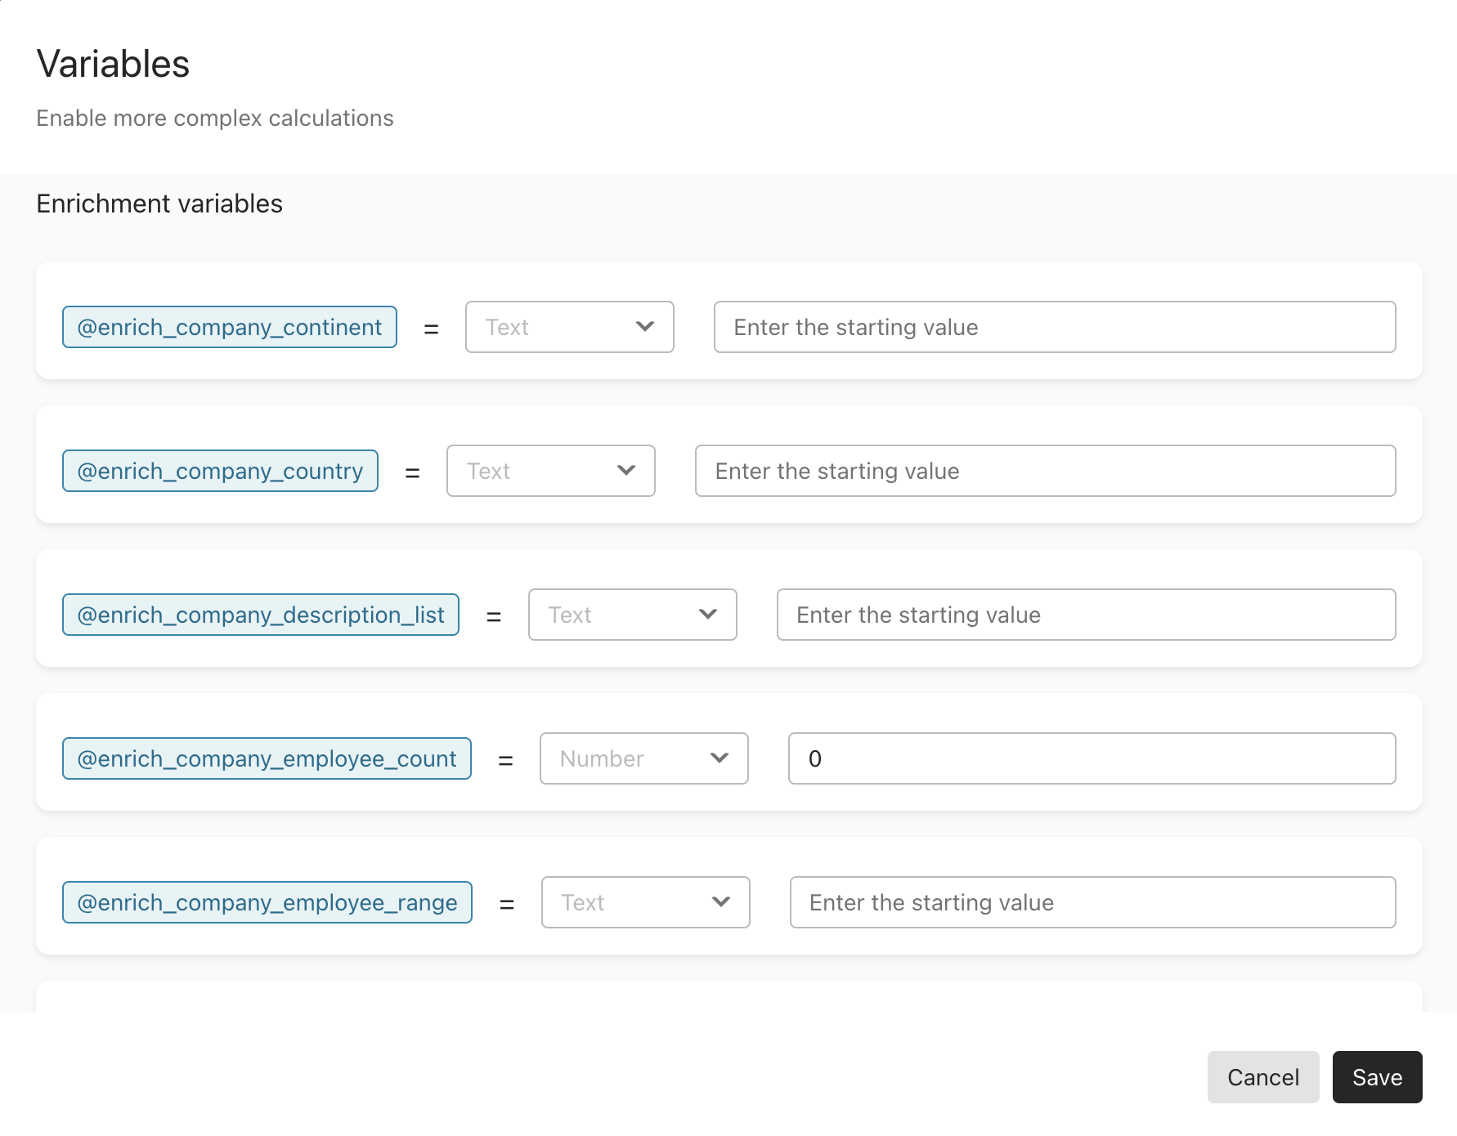
Task: Click starting value field for company_description_list
Action: click(1087, 615)
